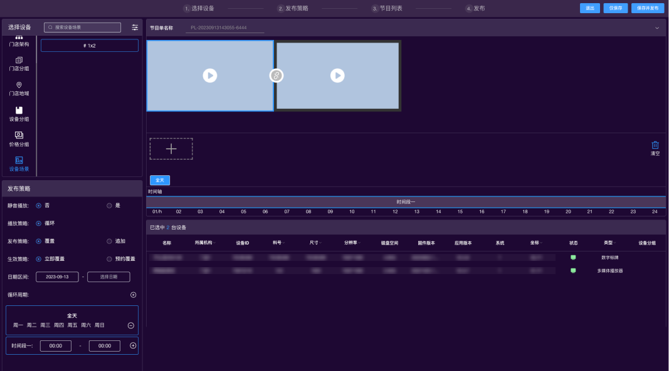
Task: Go to step 3 节目列表
Action: (387, 9)
